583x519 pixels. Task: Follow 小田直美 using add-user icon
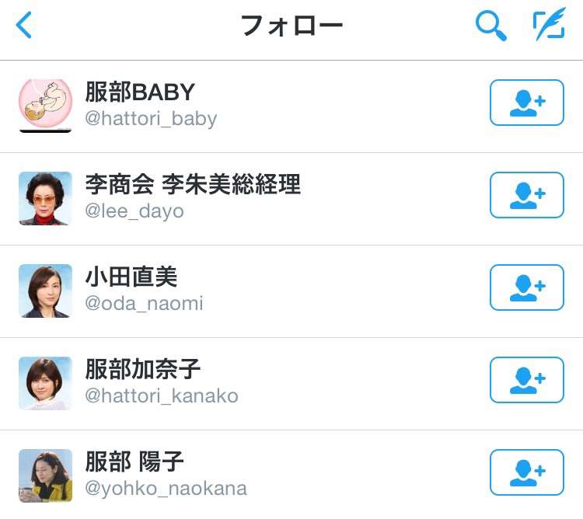pyautogui.click(x=527, y=287)
